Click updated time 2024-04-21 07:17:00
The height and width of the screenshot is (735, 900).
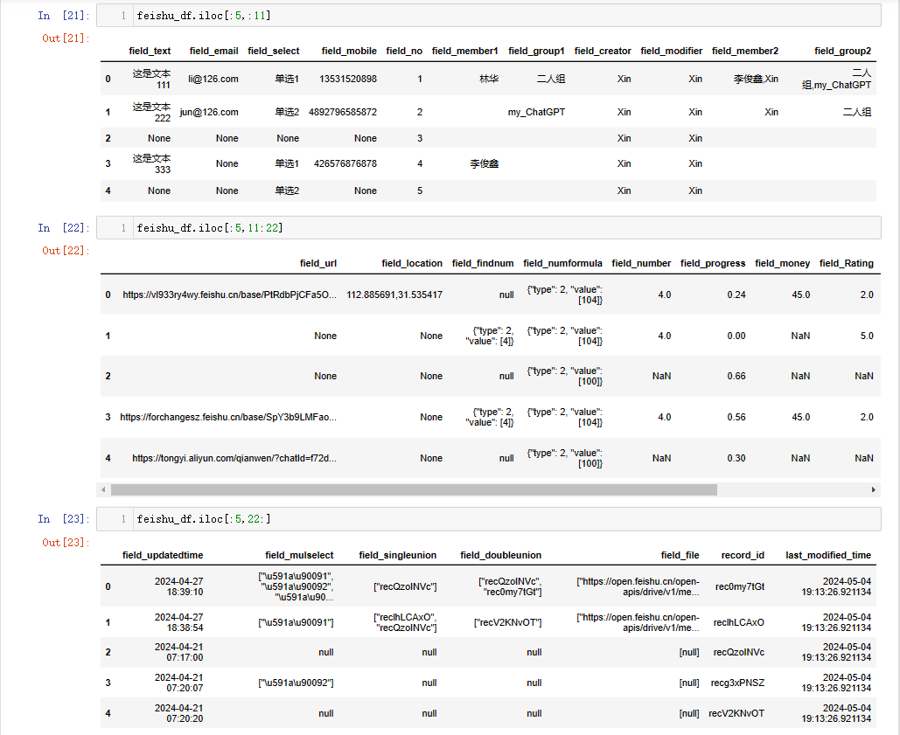(179, 652)
